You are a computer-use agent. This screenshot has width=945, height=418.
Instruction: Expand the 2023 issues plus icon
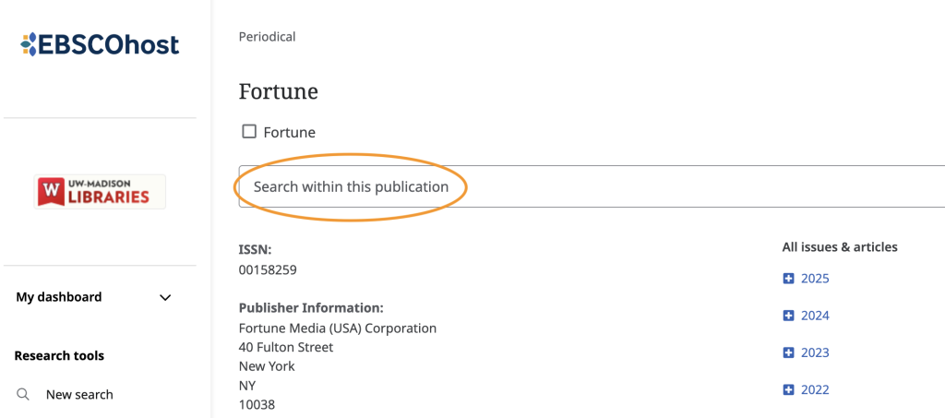[788, 352]
